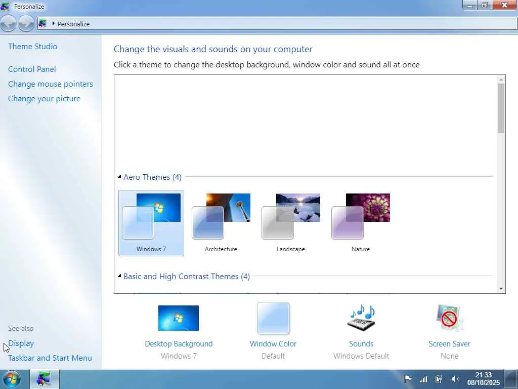The image size is (518, 389).
Task: Click the Architecture theme label
Action: 221,249
